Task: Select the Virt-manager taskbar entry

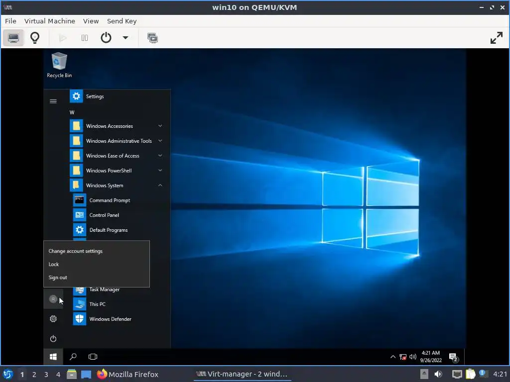Action: coord(242,374)
